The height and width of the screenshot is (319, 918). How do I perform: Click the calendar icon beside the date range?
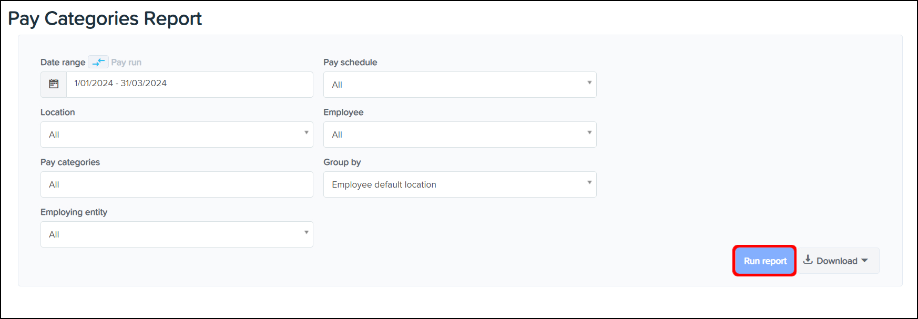[54, 84]
